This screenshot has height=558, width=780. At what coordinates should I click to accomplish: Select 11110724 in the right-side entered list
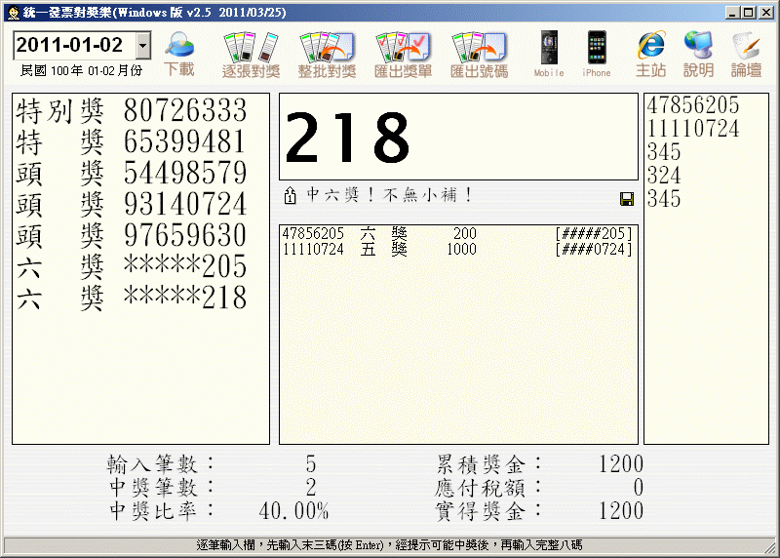[x=693, y=130]
